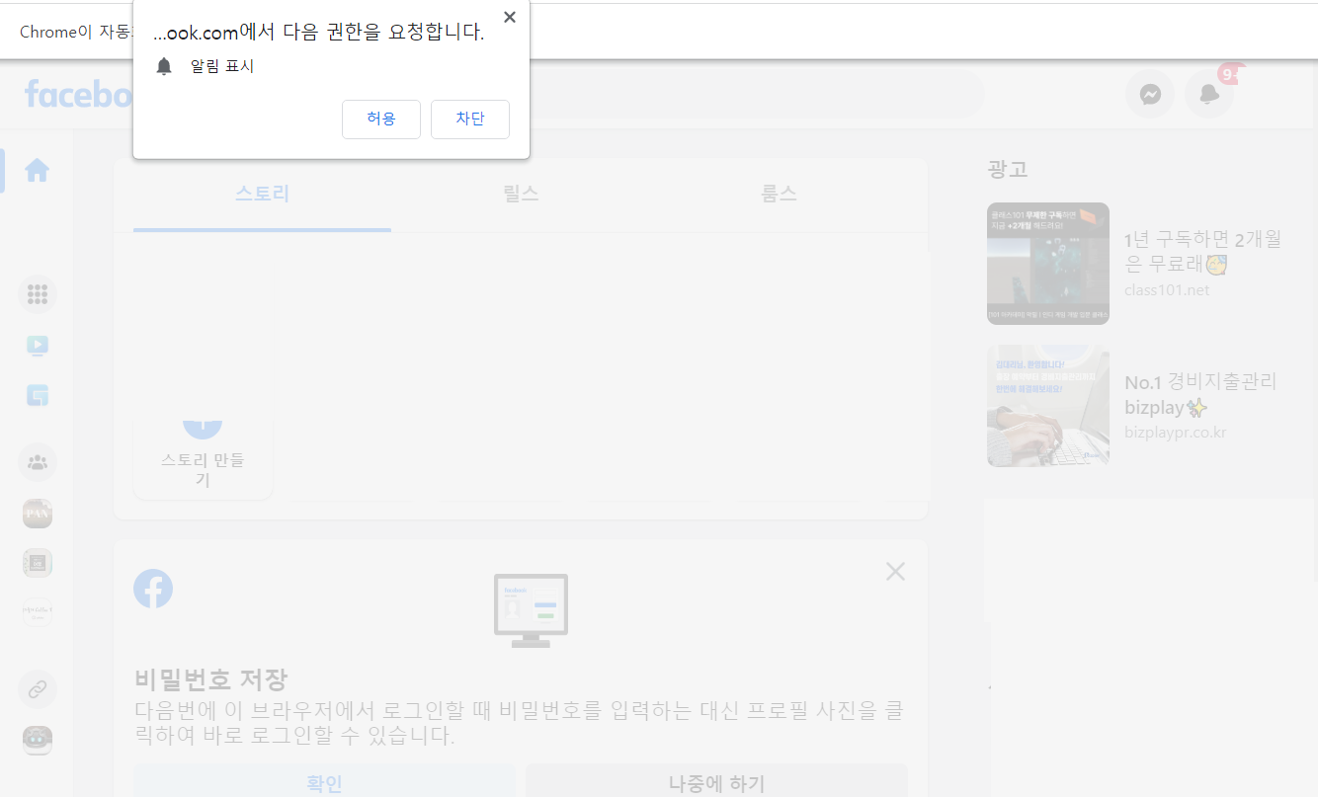Open the gray square shortcut below PAN
The height and width of the screenshot is (797, 1318).
tap(38, 563)
